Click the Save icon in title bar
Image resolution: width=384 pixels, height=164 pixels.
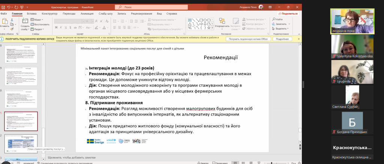[x=3, y=7]
